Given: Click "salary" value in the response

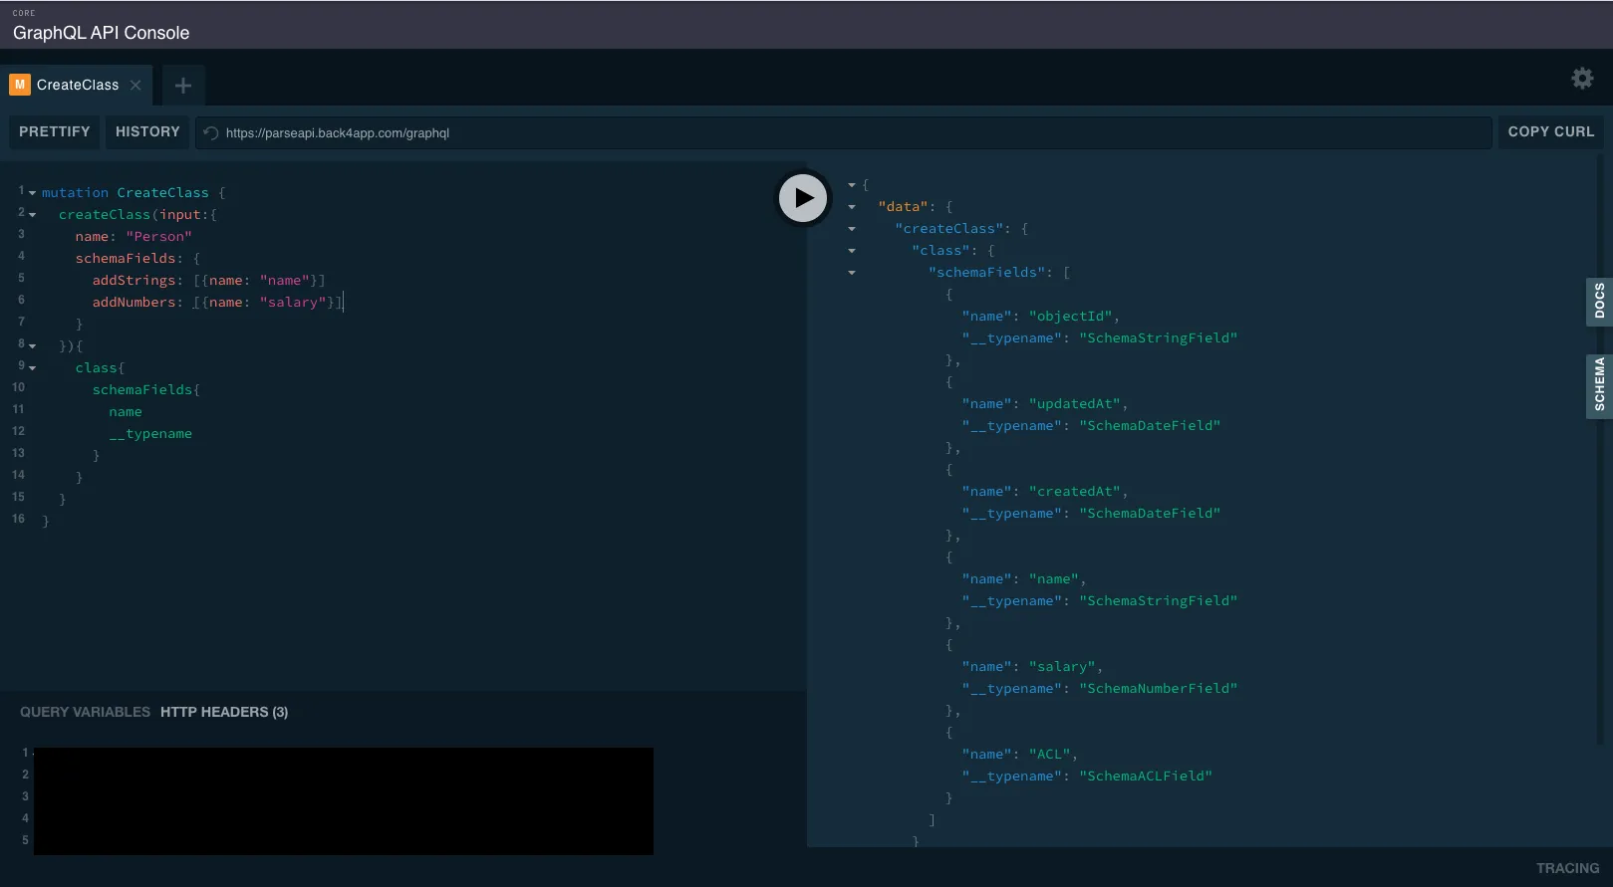Looking at the screenshot, I should tap(1062, 667).
